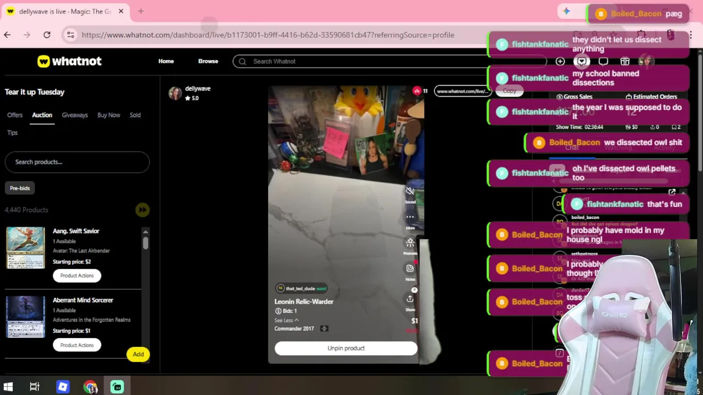Open the More options dots on stream

click(410, 217)
